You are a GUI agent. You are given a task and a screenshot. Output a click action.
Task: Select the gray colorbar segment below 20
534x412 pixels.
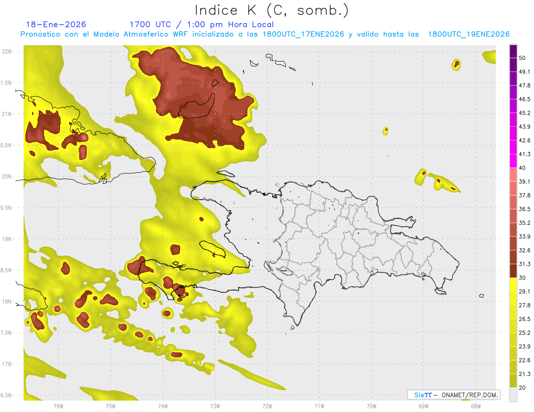click(x=513, y=395)
